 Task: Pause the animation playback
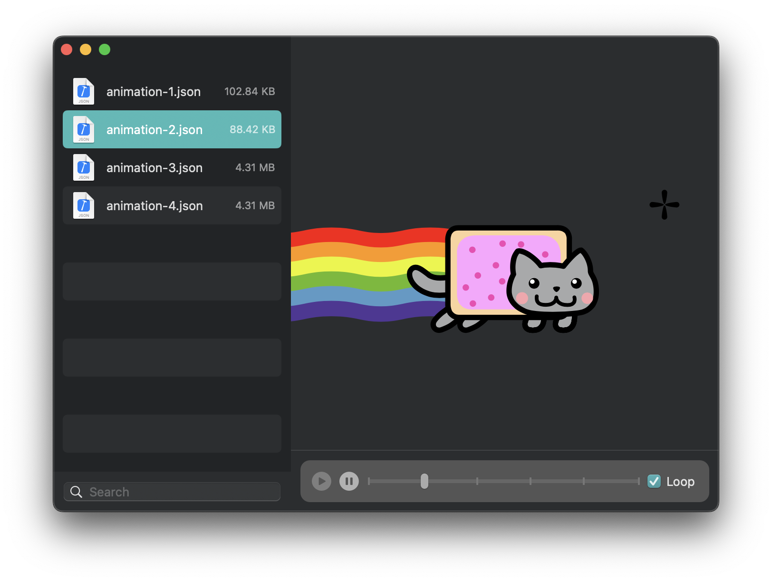(349, 481)
